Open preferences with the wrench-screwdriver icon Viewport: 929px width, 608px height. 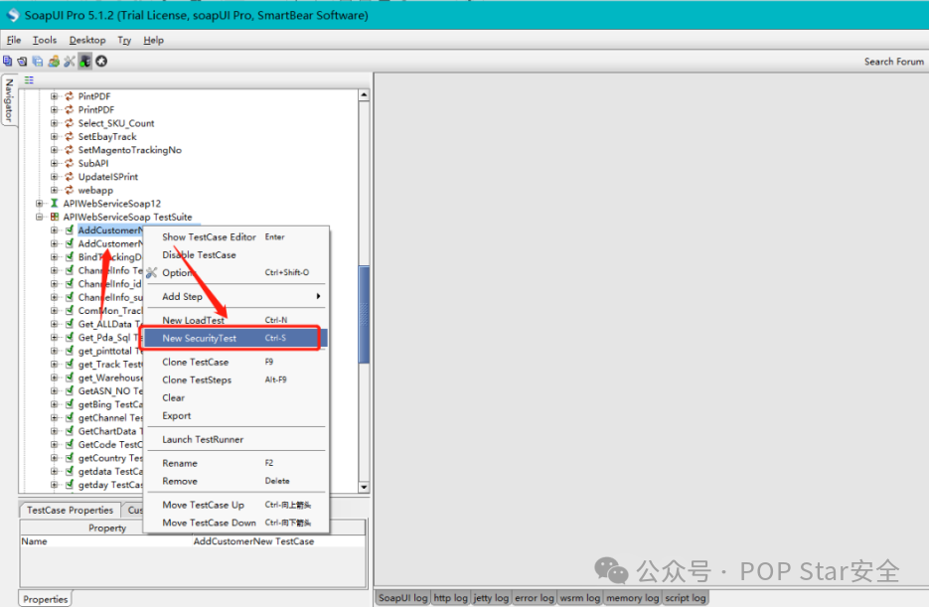pyautogui.click(x=70, y=61)
